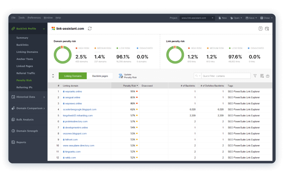
Task: Click the Save disk icon
Action: pos(247,18)
